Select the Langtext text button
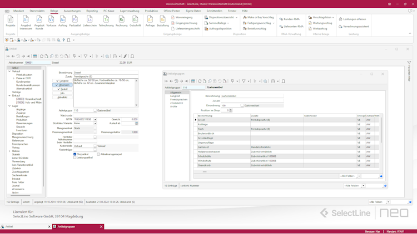417x234 pixels. point(62,81)
